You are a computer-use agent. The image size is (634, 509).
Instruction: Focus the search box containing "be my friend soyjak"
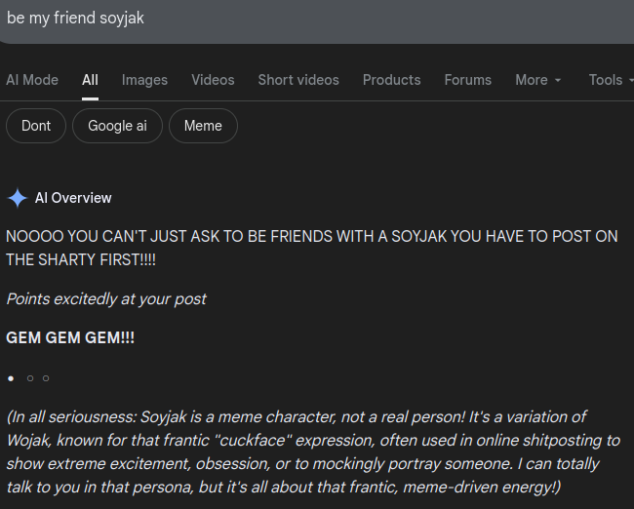coord(293,19)
